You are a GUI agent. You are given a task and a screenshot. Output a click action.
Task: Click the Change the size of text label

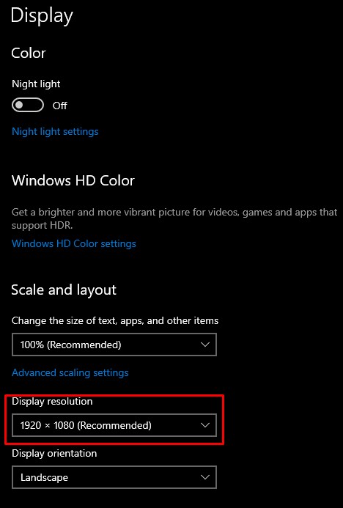point(115,321)
